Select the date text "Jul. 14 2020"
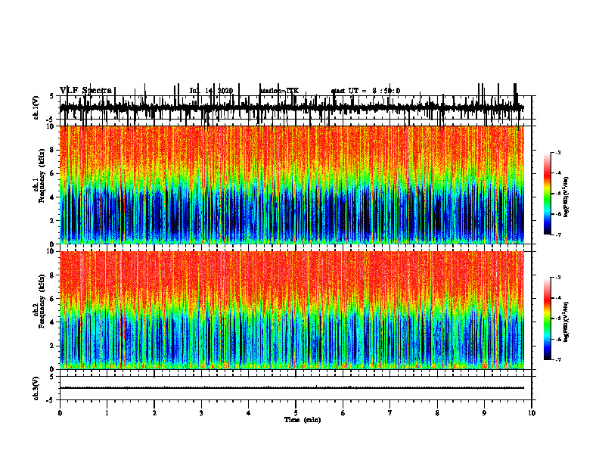 point(211,91)
